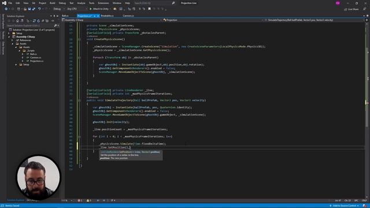
Task: Collapse the SimulateTrajectory method fold
Action: [x=79, y=100]
